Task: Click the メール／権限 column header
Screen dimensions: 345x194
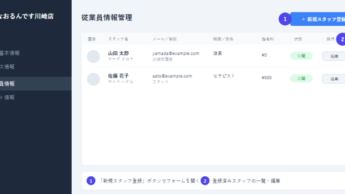Action: pos(164,39)
